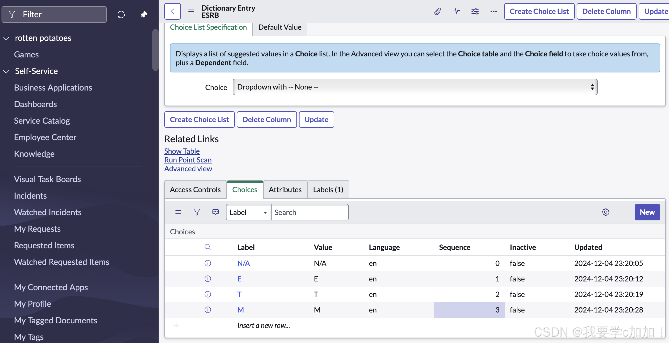This screenshot has height=343, width=669.
Task: Click the Choices list gear settings icon
Action: (605, 212)
